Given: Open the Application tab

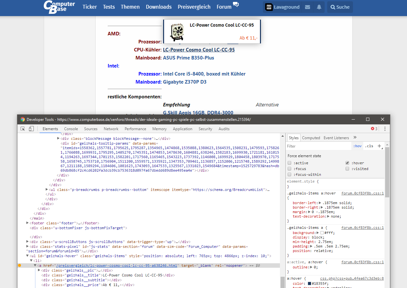Looking at the screenshot, I should point(182,129).
